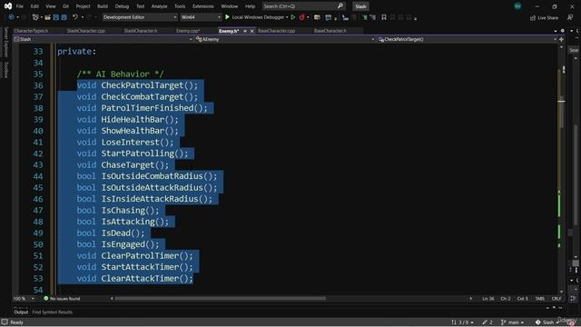Open the Output panel tab
Viewport: 581px width, 327px height.
point(21,312)
